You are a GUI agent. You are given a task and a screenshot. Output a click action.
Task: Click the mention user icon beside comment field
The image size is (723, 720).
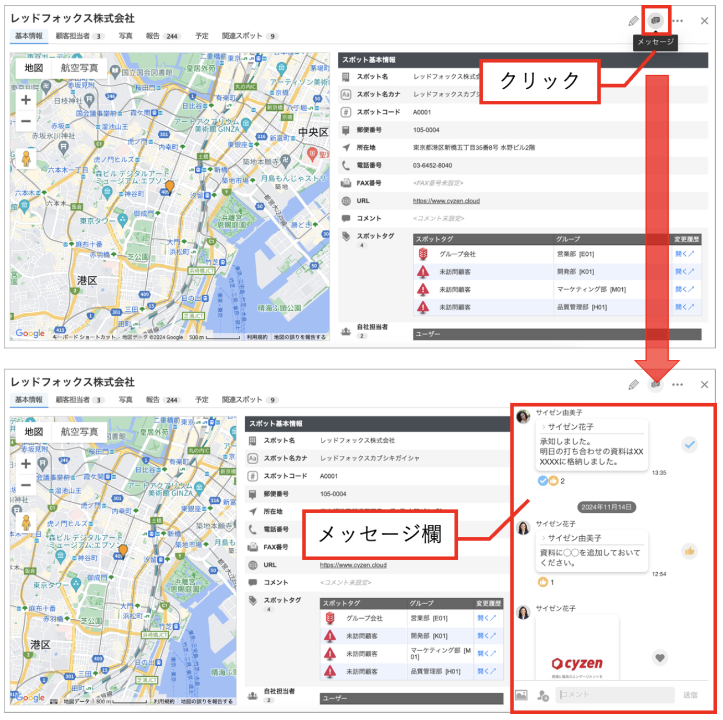tap(543, 695)
